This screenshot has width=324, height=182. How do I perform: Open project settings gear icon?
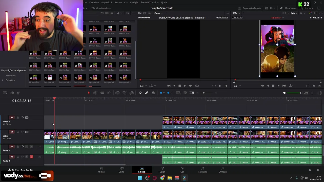click(318, 170)
